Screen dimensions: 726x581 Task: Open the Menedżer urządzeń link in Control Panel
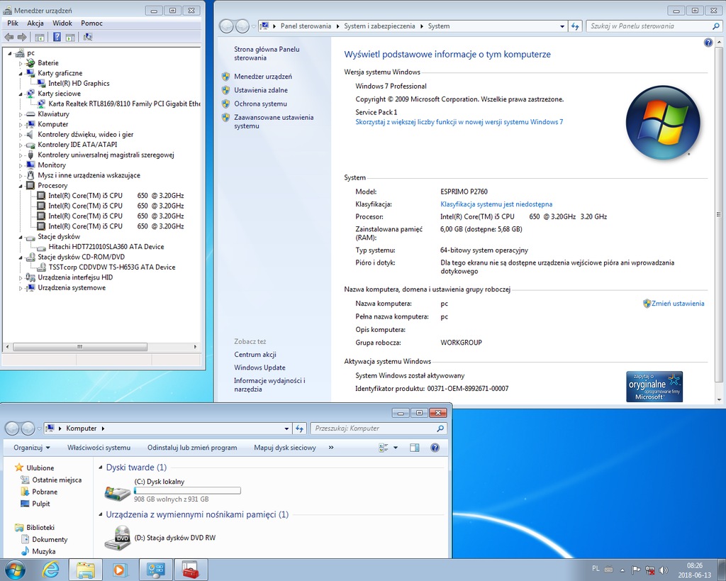click(263, 77)
